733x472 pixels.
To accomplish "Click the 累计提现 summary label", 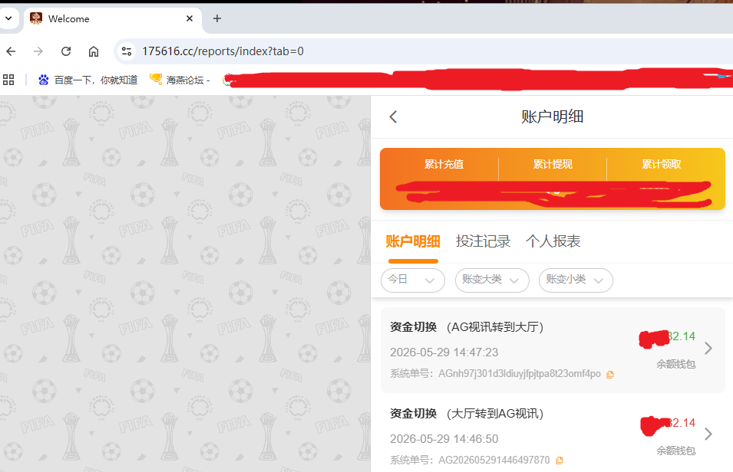I will [x=553, y=164].
